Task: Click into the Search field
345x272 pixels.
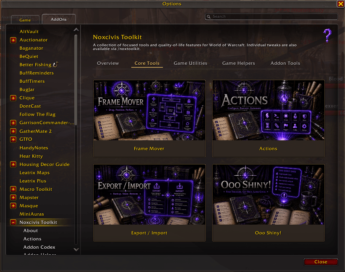Action: pyautogui.click(x=271, y=17)
